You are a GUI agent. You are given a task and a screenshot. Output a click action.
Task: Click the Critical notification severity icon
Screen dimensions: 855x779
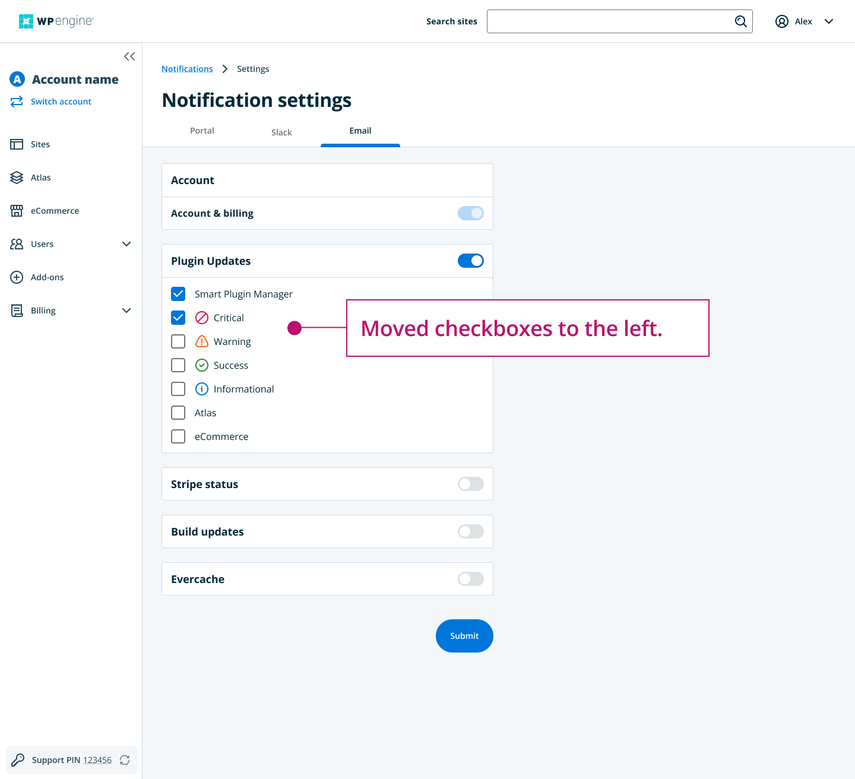[202, 317]
